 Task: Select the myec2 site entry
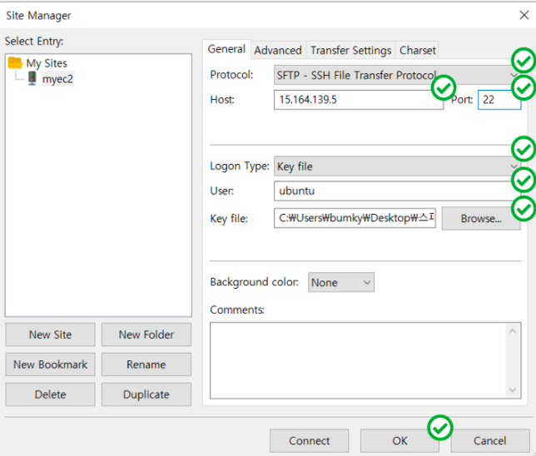[x=57, y=79]
